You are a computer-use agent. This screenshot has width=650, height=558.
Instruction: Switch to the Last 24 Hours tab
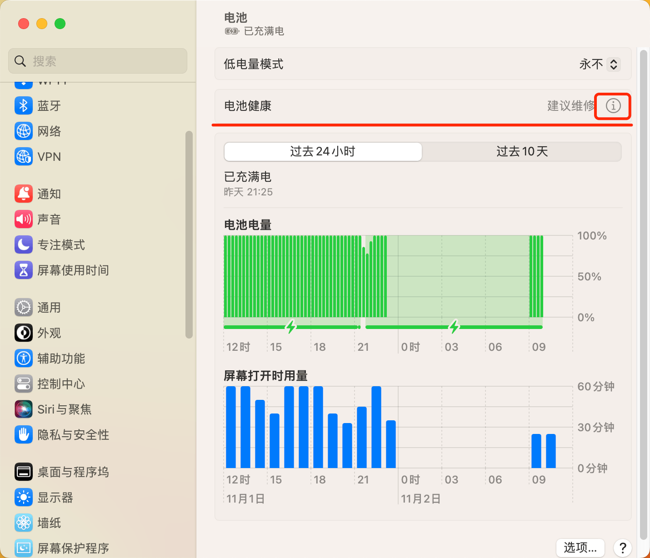[323, 152]
